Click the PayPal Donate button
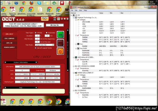Screen dimensions: 158x111 click(45, 19)
